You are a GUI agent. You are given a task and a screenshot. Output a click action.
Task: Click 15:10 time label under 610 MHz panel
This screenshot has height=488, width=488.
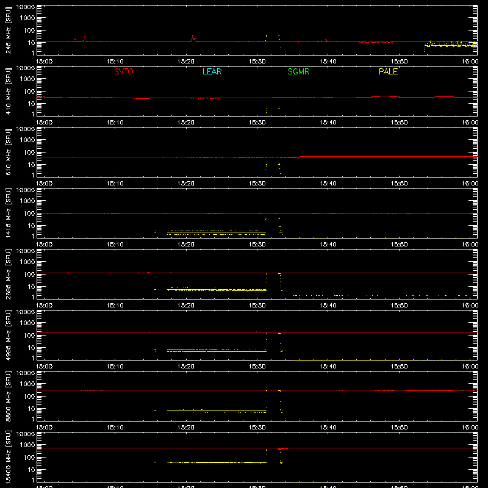115,184
